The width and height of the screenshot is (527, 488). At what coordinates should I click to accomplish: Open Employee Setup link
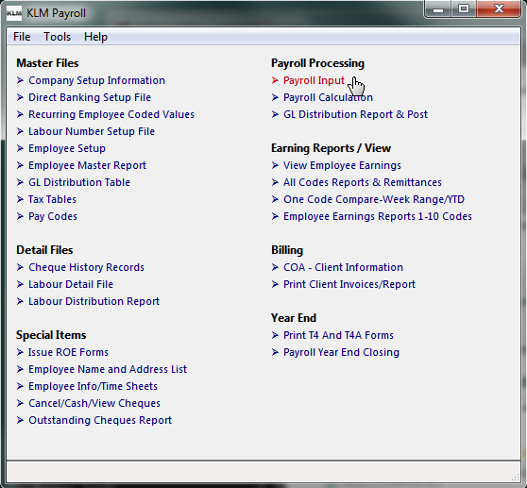[67, 148]
